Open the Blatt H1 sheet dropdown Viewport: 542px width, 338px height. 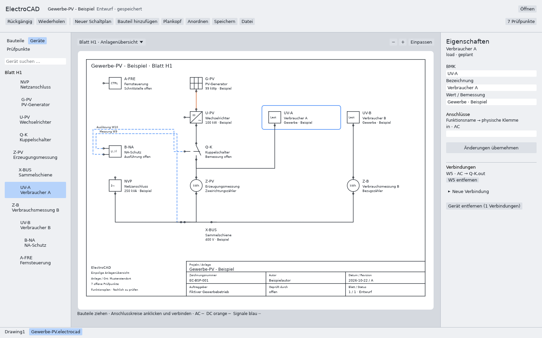111,42
